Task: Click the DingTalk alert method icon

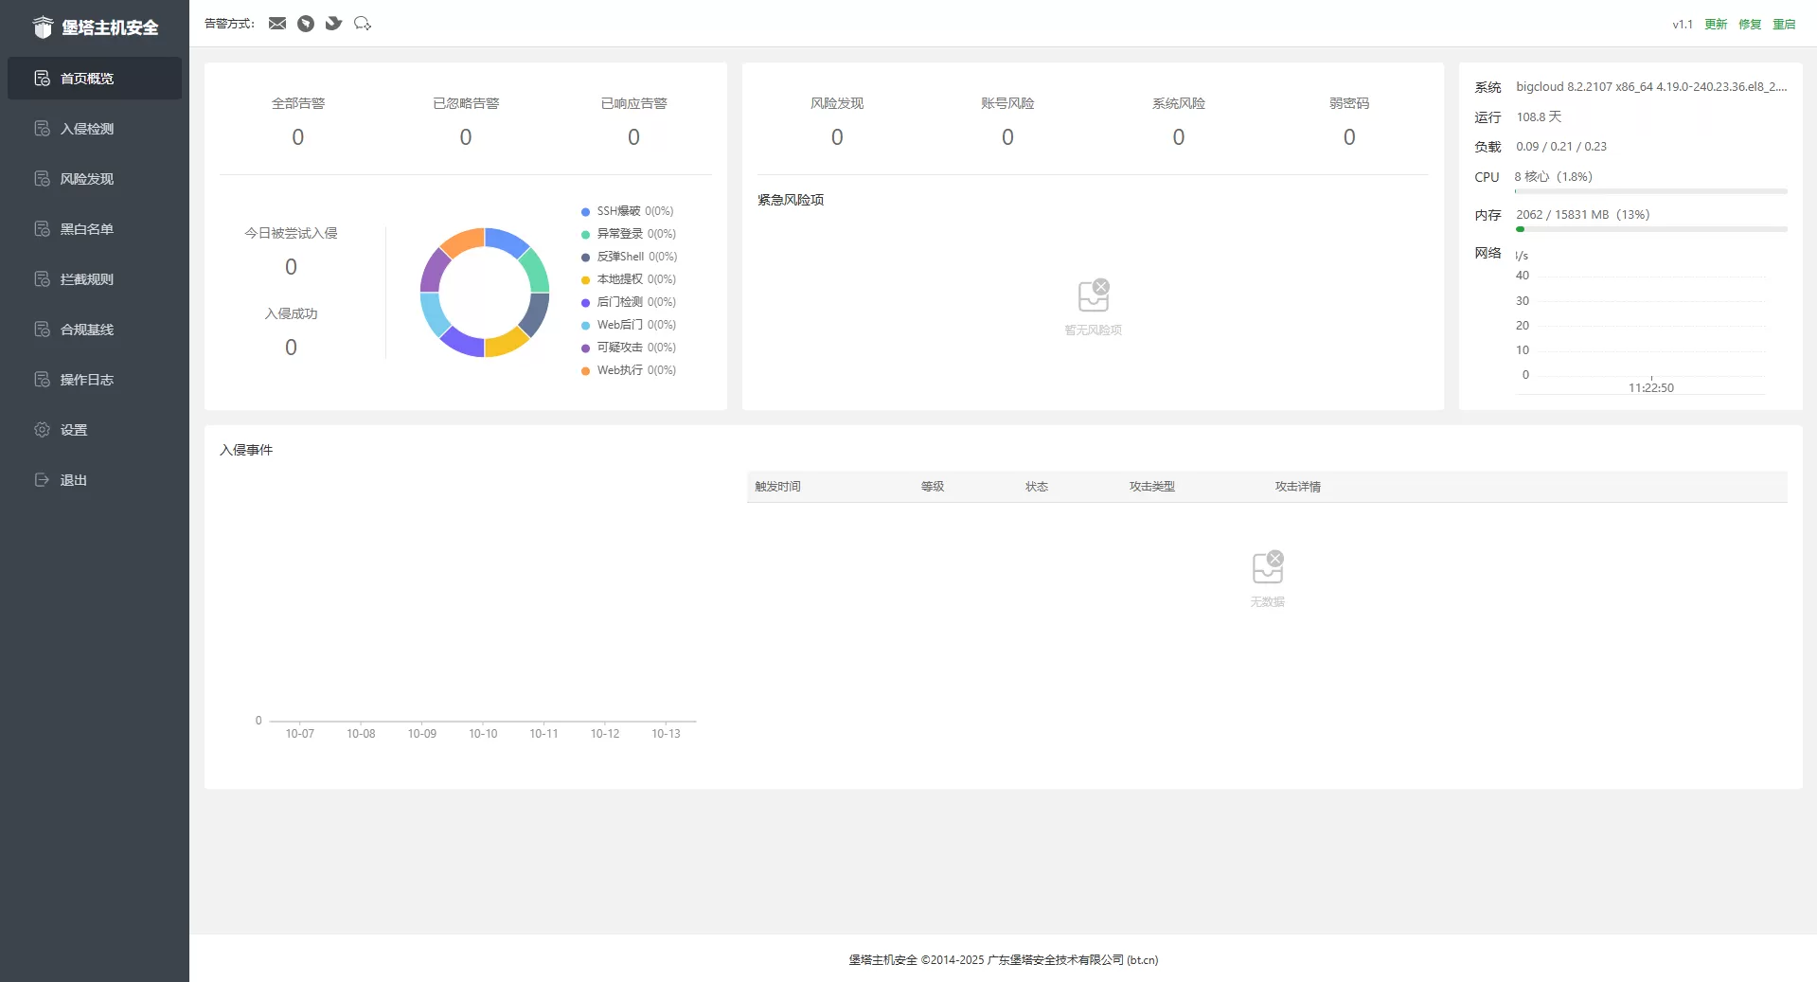Action: coord(305,24)
